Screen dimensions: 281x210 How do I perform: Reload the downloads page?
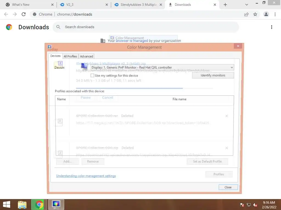pos(24,14)
